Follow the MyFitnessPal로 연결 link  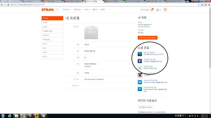pos(150,87)
